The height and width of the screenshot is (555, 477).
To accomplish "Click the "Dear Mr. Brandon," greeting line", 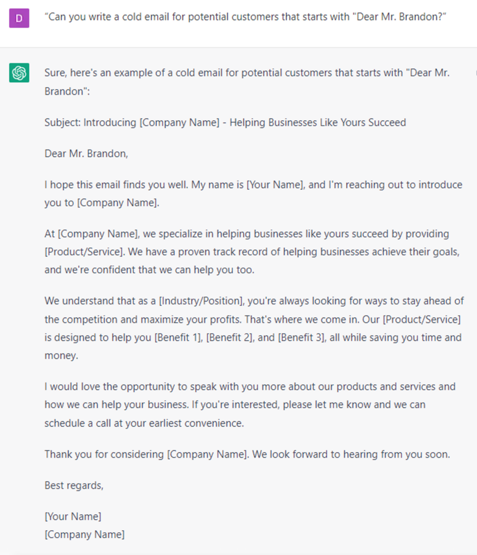I will (x=86, y=153).
